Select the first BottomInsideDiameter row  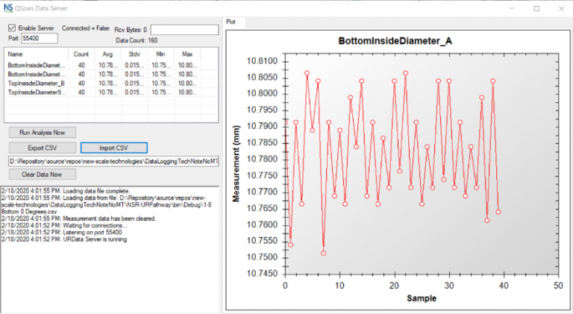point(37,66)
